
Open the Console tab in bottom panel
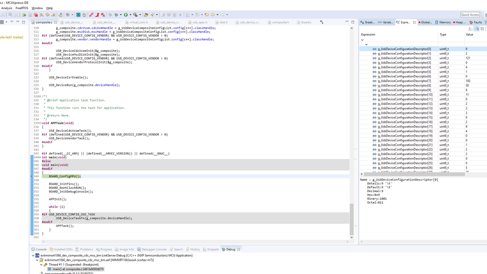(39, 249)
